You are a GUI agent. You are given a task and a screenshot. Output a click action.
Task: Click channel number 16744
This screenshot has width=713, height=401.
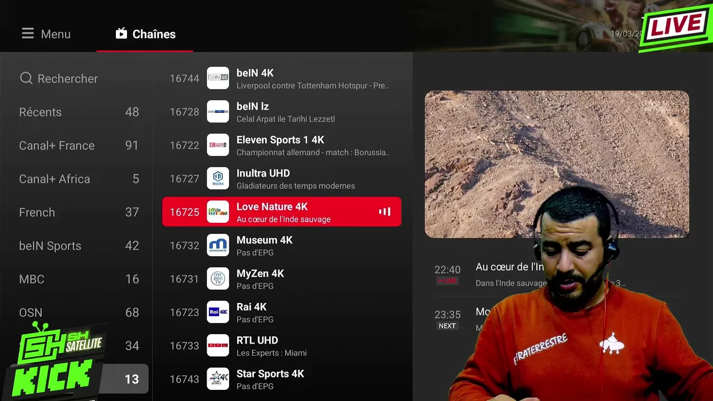click(184, 79)
